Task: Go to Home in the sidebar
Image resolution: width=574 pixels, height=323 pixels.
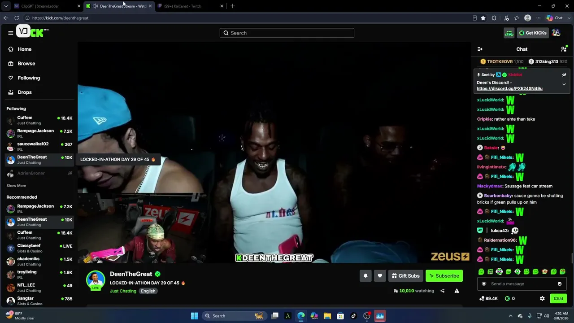Action: (25, 49)
